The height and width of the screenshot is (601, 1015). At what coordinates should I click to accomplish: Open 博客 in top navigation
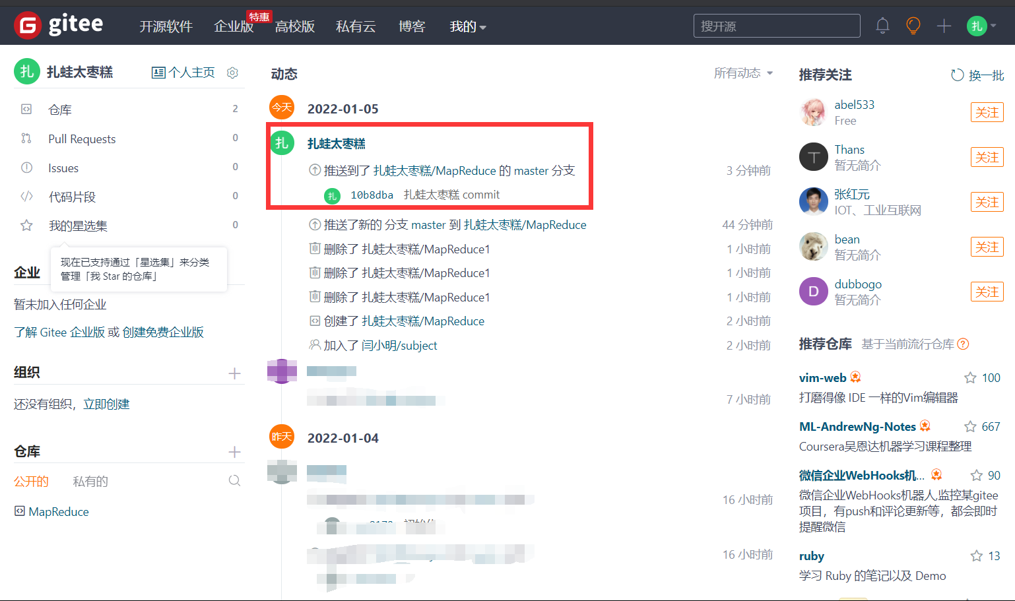tap(412, 26)
